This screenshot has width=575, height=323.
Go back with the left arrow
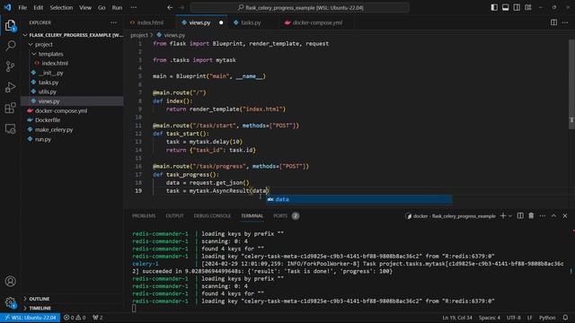point(170,7)
